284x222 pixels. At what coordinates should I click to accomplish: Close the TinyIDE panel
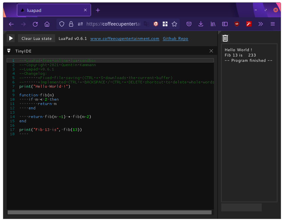coord(211,51)
